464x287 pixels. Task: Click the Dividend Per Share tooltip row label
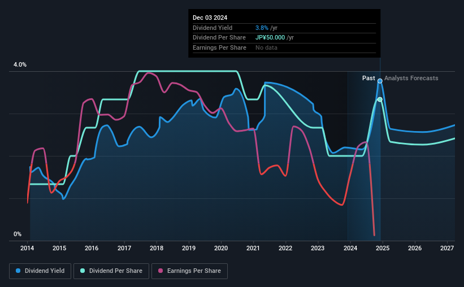[x=219, y=38]
